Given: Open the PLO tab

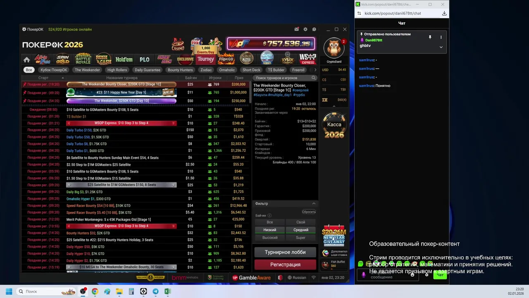Looking at the screenshot, I should tap(145, 59).
